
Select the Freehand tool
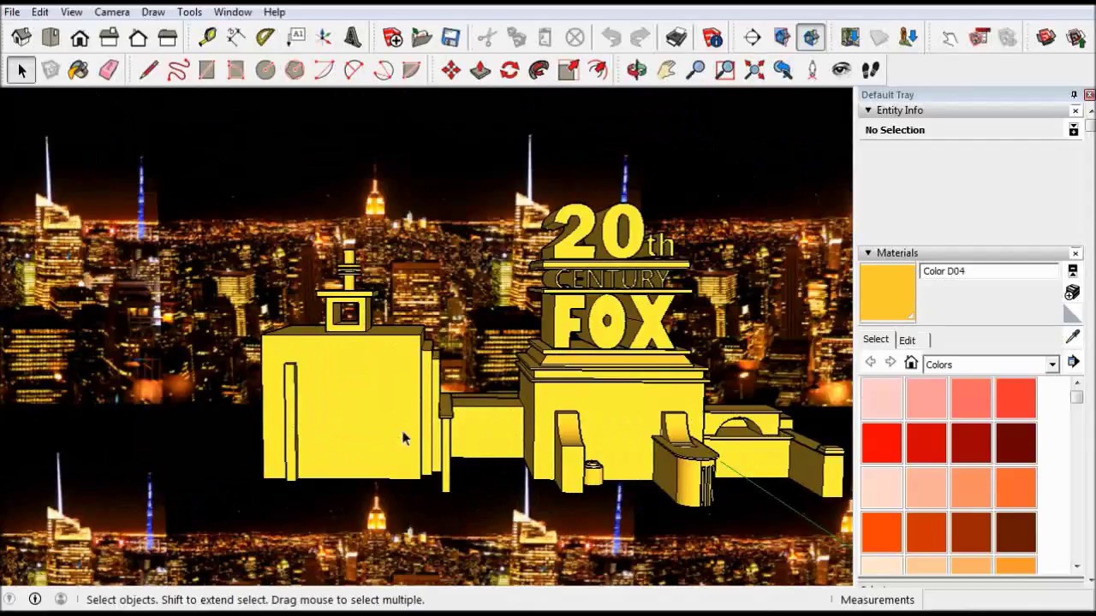tap(178, 70)
